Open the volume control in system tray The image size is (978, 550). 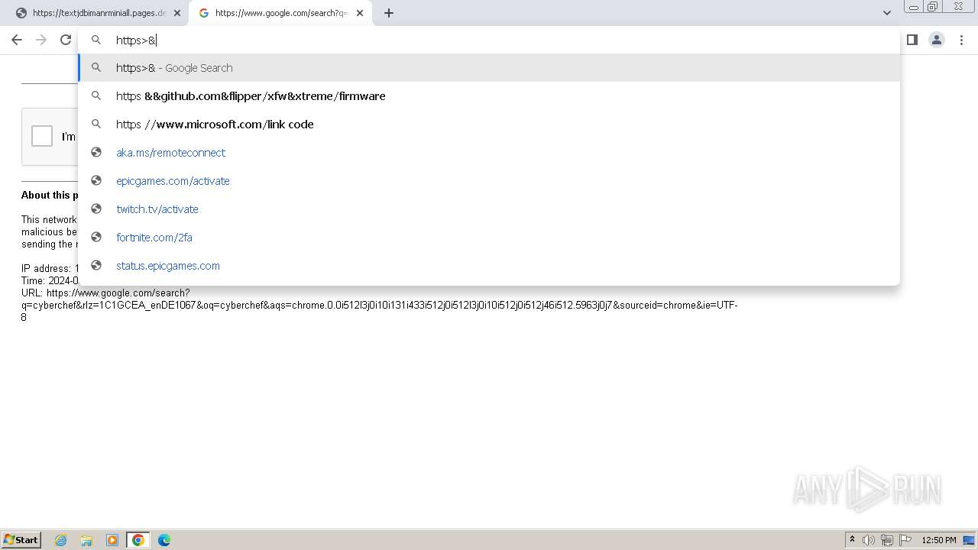click(x=869, y=540)
